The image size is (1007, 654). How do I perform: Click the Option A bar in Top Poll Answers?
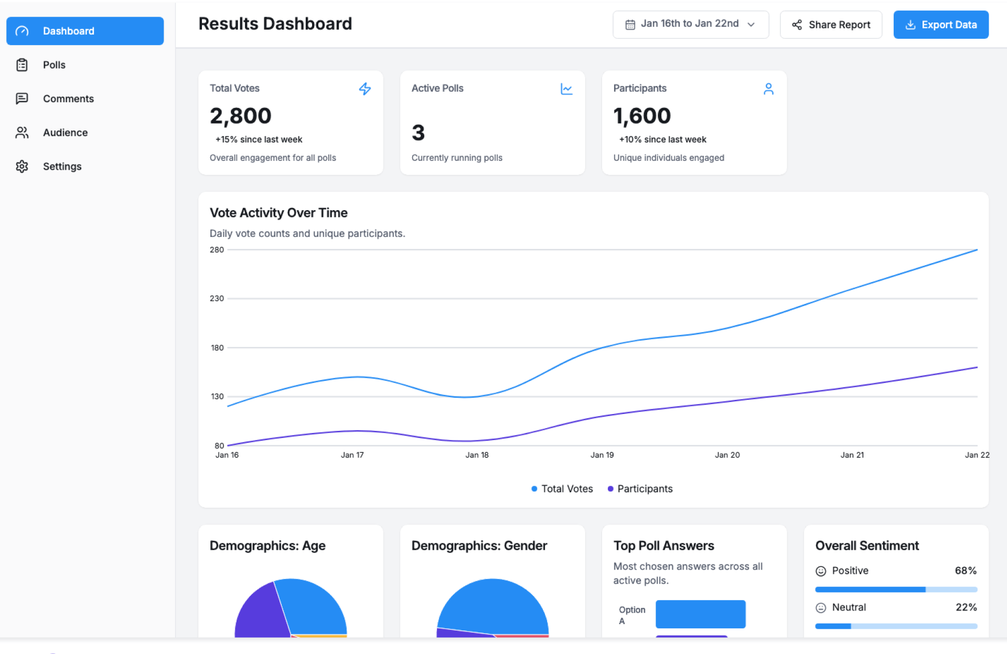point(700,614)
